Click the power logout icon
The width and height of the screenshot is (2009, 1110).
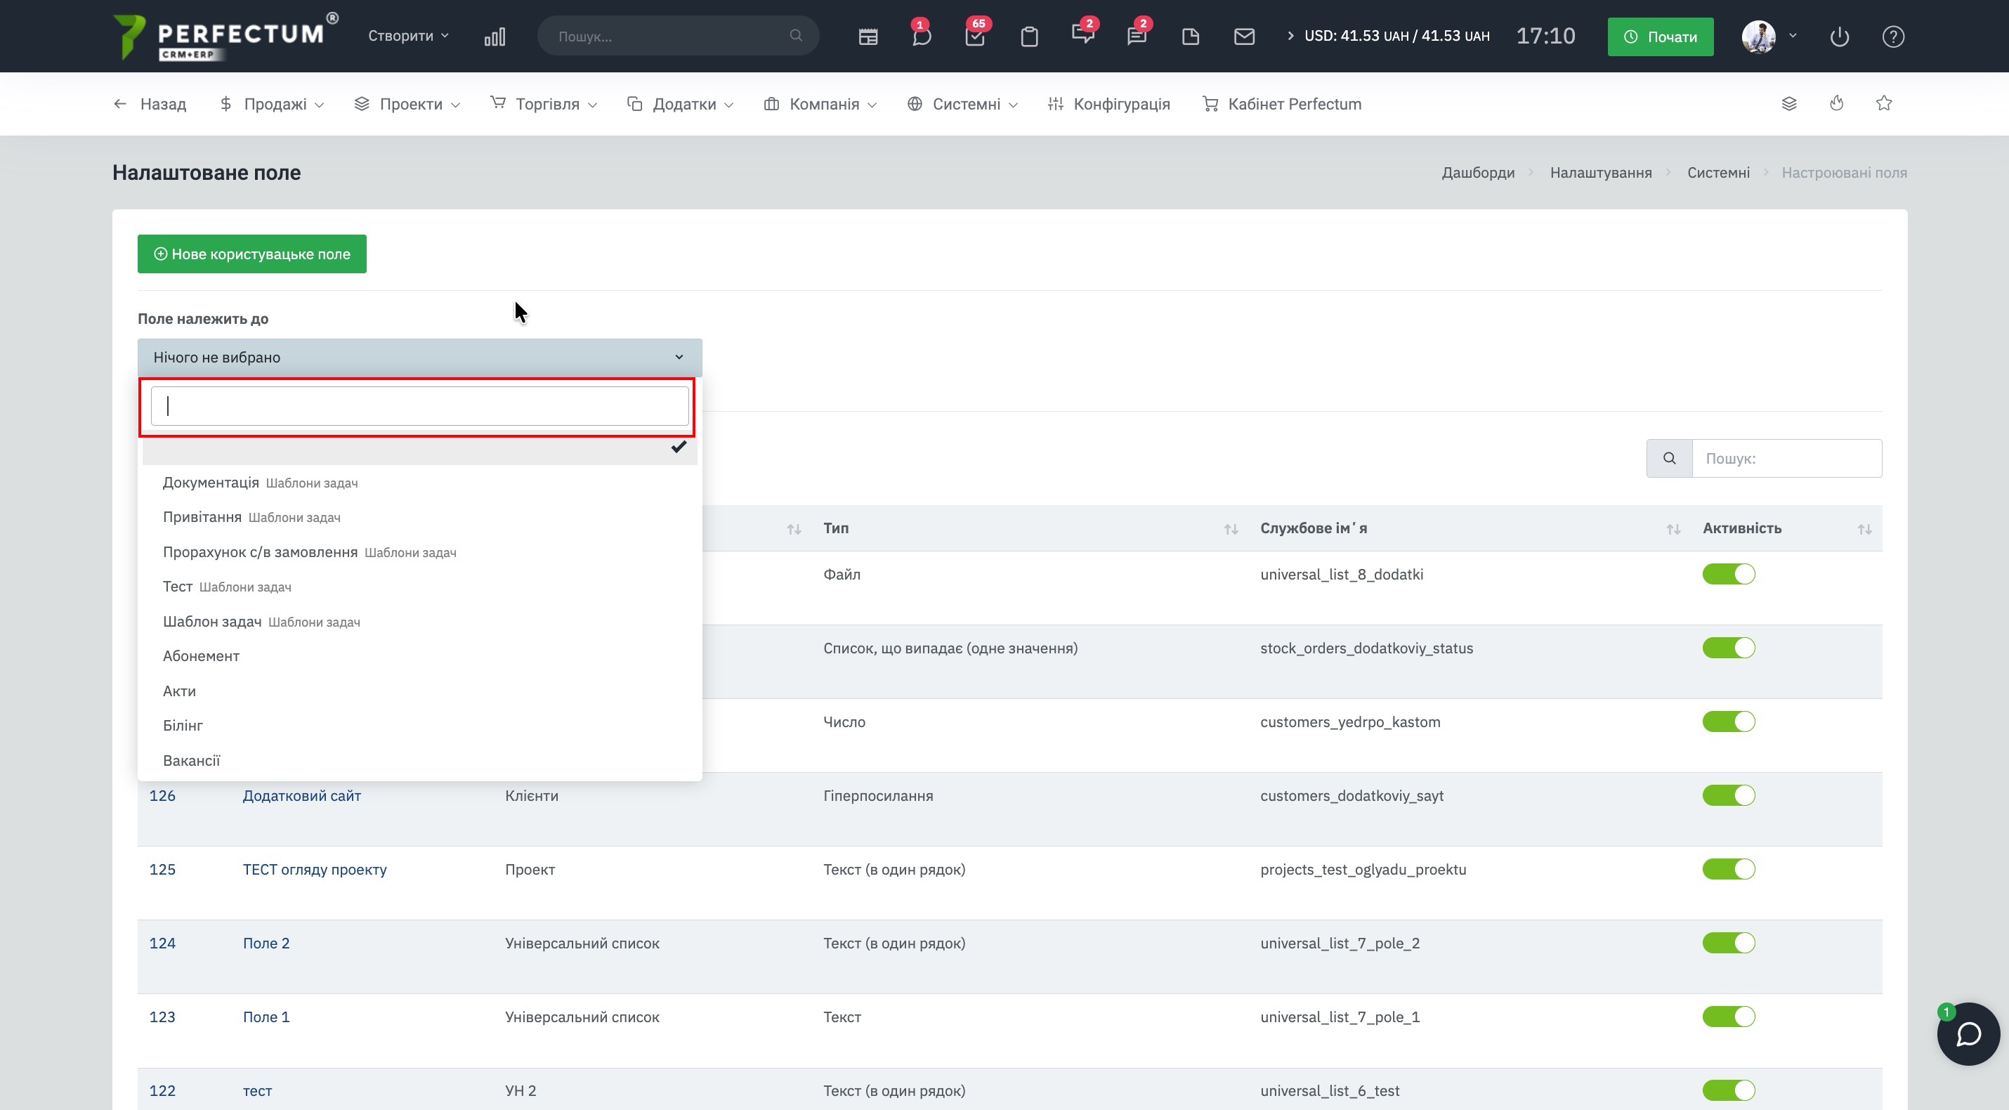point(1839,37)
